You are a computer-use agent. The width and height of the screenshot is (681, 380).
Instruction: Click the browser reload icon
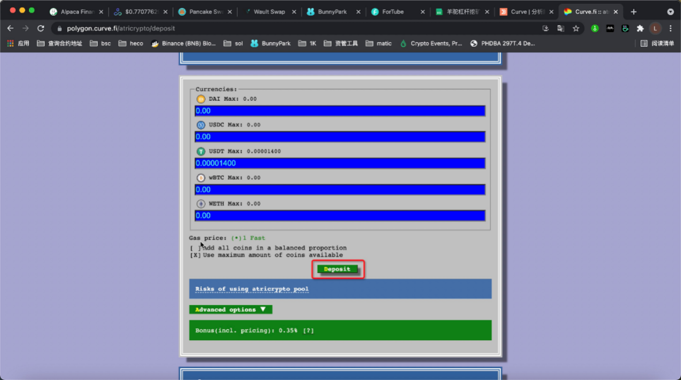41,28
